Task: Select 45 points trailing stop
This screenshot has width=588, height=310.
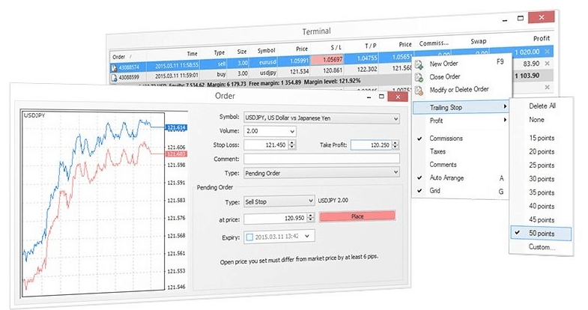Action: coord(541,220)
